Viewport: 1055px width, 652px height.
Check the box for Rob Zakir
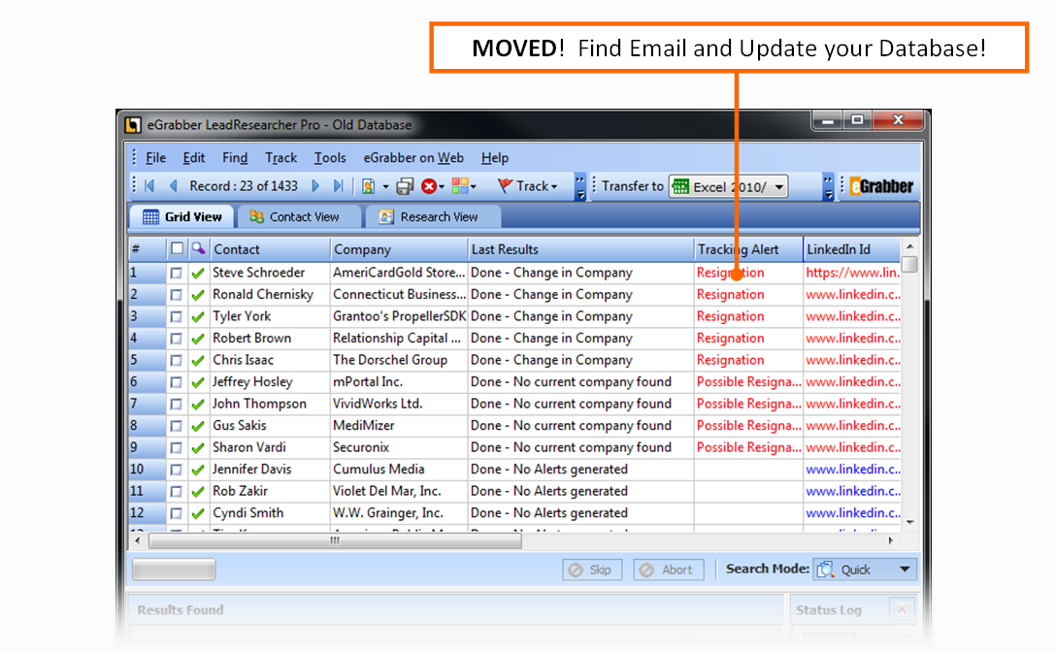click(176, 492)
